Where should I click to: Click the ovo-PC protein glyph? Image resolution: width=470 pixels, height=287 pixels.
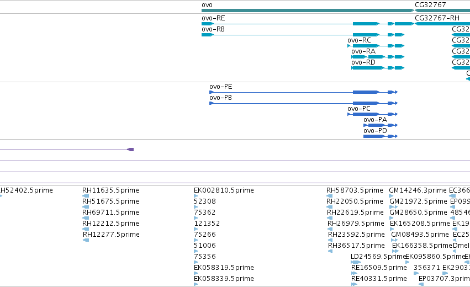(373, 114)
